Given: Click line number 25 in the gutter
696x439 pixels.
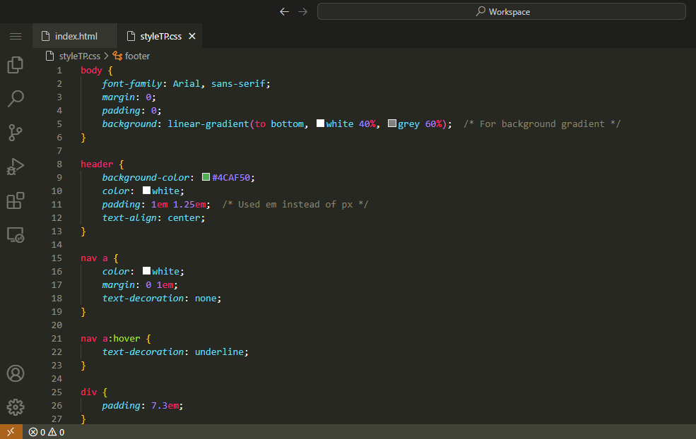Looking at the screenshot, I should pyautogui.click(x=57, y=392).
